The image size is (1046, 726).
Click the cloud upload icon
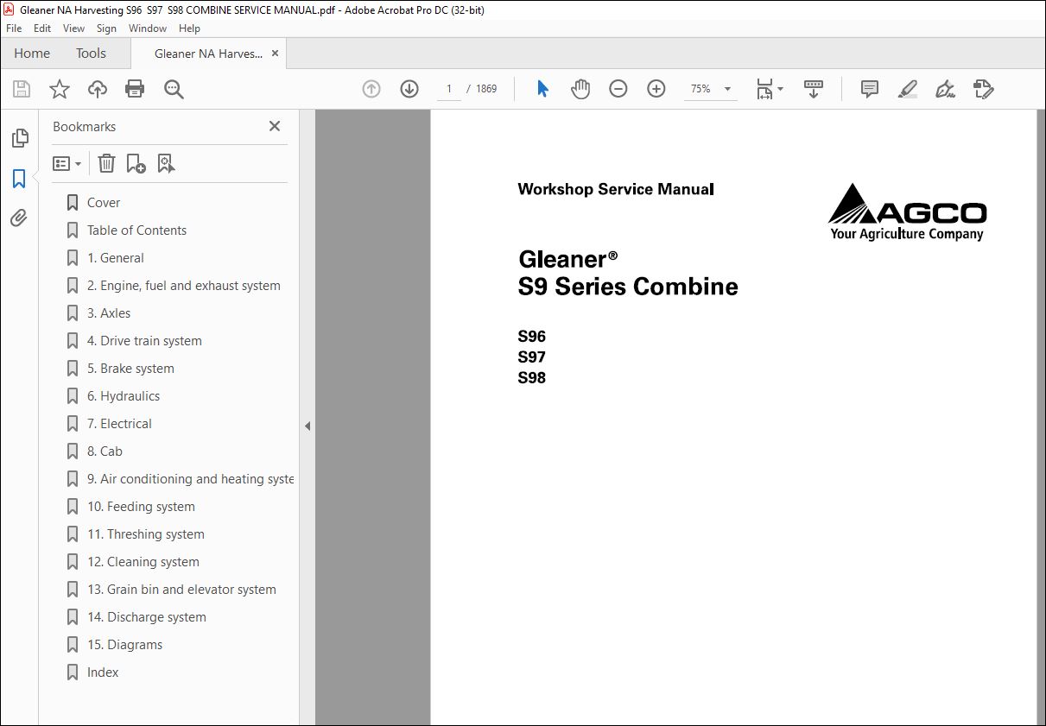98,89
